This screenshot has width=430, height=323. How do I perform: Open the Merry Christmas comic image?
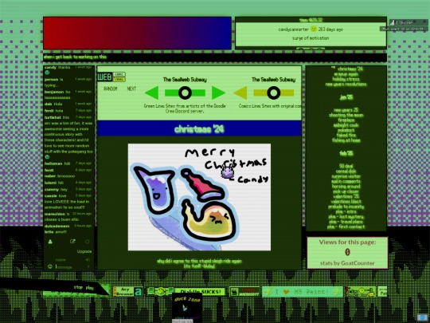click(199, 197)
